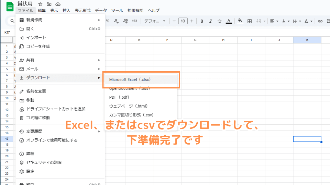Download as Microsoft Excel (.xlsx)
Screen dimensions: 330x185
(x=141, y=80)
